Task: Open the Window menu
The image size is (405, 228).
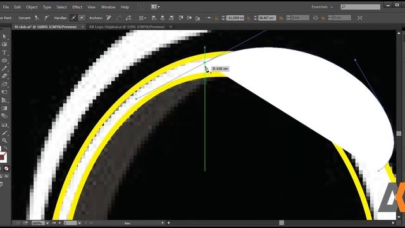Action: click(x=108, y=7)
